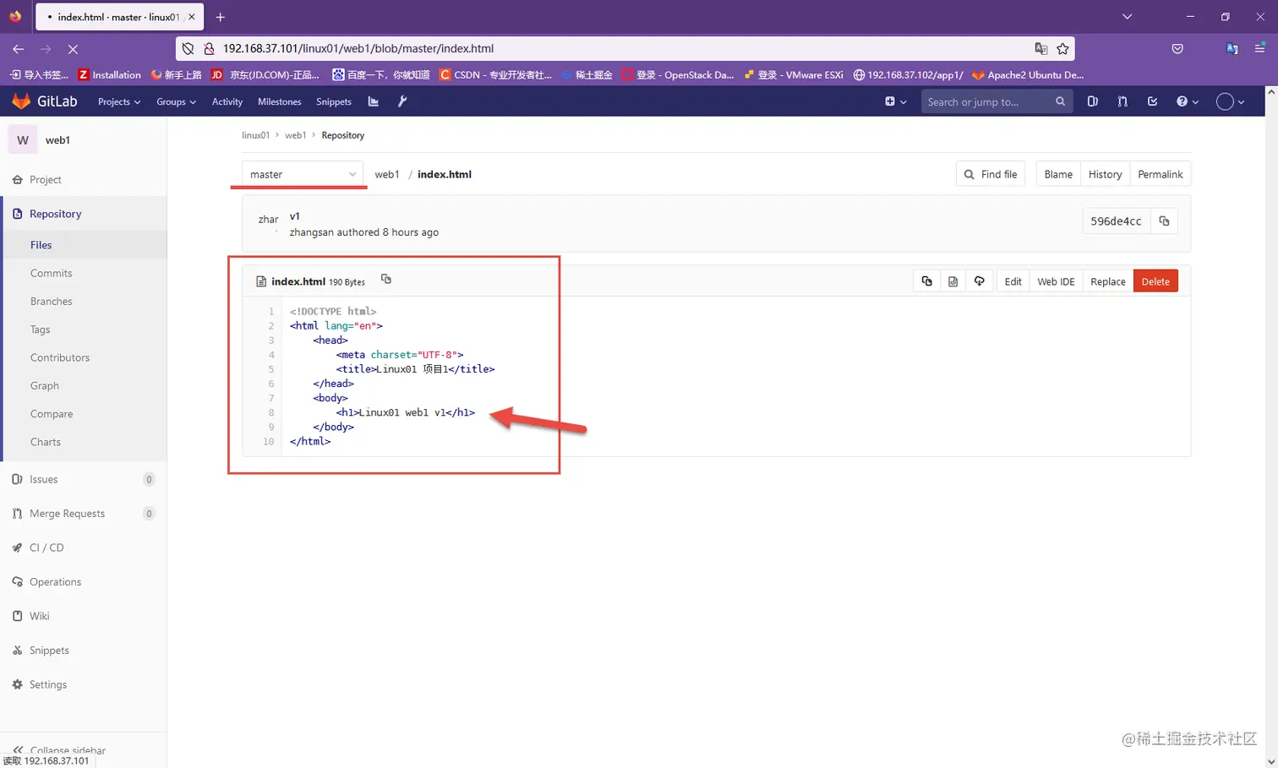Copy file path next to index.html 190 Bytes
Image resolution: width=1278 pixels, height=768 pixels.
click(x=386, y=279)
